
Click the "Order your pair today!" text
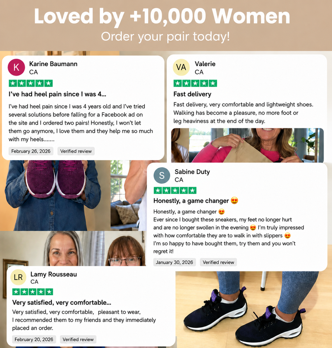coord(166,36)
